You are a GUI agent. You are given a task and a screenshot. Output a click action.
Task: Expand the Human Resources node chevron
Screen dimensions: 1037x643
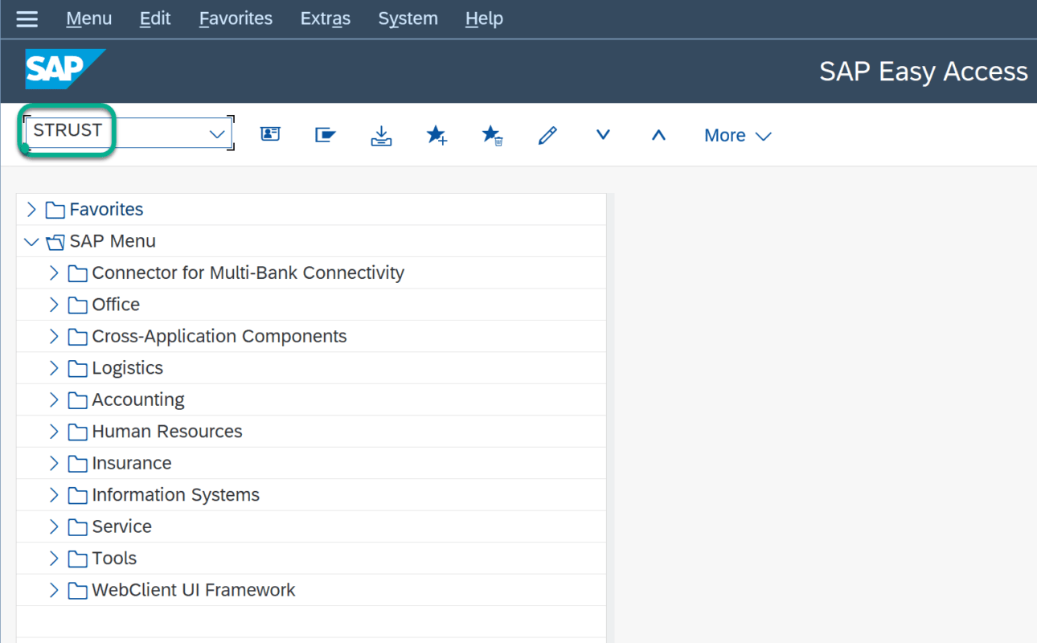(x=54, y=432)
